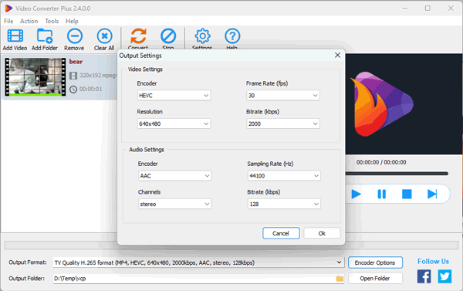Click the folder browse icon for Output Folder
Screen dimensions: 463x291
(x=340, y=279)
